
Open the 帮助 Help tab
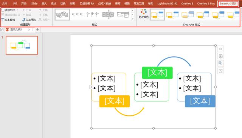click(x=150, y=3)
